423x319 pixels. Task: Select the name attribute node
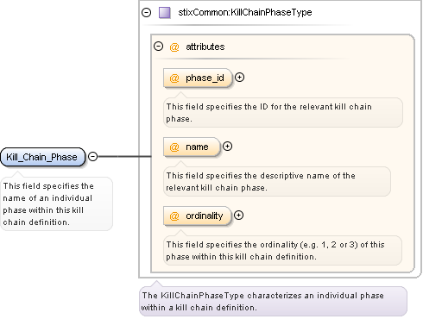[192, 147]
